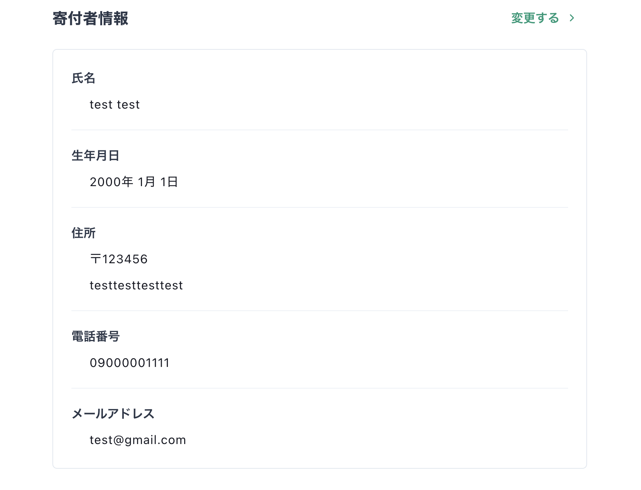This screenshot has width=641, height=490.
Task: Select the birthdate 2000年 1月 1日
Action: tap(134, 182)
